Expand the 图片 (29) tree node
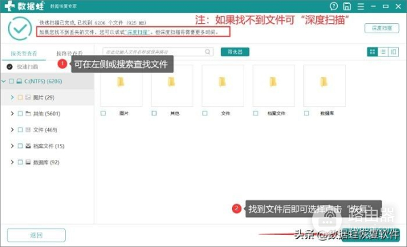 pos(12,98)
